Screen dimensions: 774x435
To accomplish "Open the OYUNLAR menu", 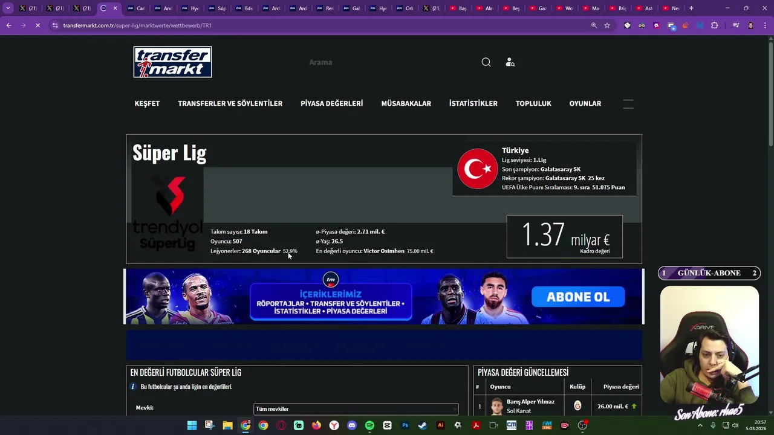I will 585,103.
